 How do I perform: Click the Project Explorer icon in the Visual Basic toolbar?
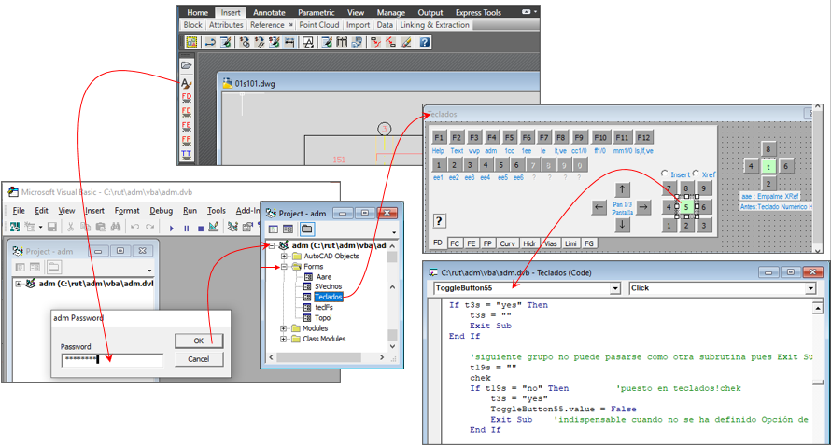(232, 228)
